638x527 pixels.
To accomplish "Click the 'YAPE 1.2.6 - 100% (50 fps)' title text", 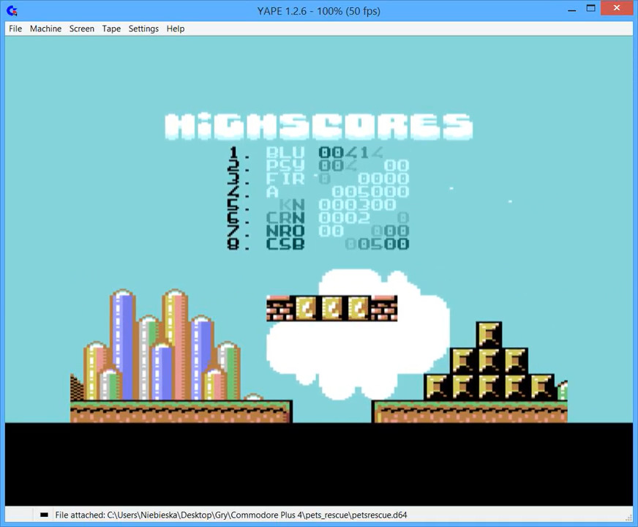I will pyautogui.click(x=318, y=11).
